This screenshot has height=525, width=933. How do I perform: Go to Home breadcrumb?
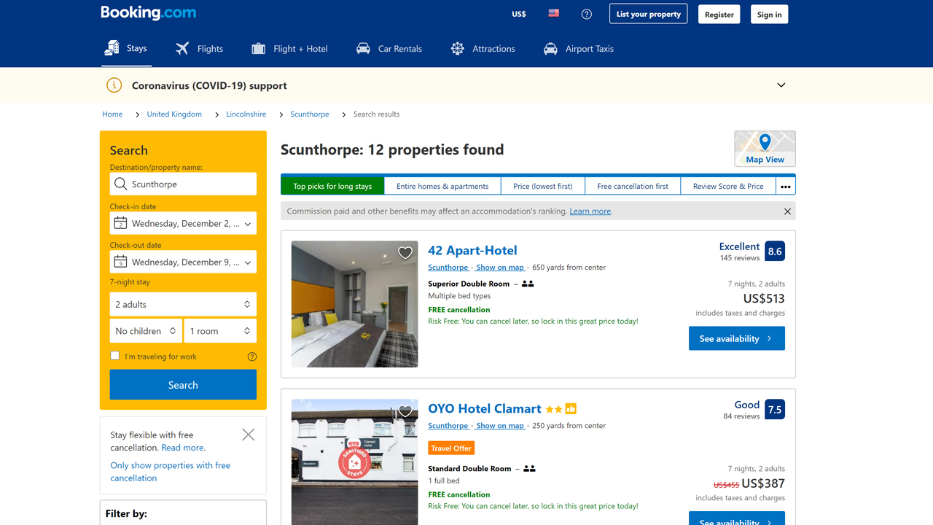click(112, 114)
